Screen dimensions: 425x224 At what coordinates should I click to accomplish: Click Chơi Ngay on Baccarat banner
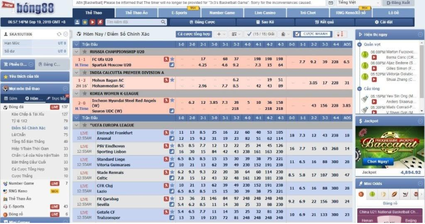[x=378, y=161]
